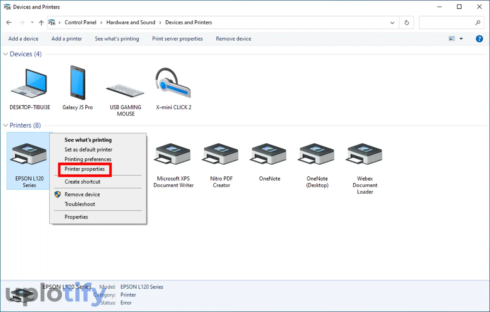Click the Devices (4) group heading
The height and width of the screenshot is (312, 490).
26,54
